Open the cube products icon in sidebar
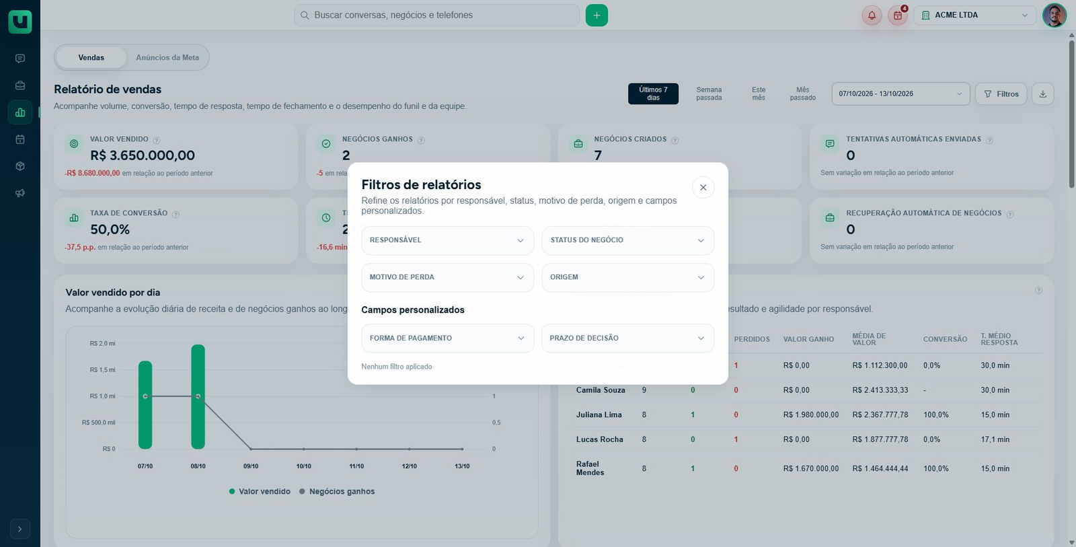 pyautogui.click(x=20, y=166)
